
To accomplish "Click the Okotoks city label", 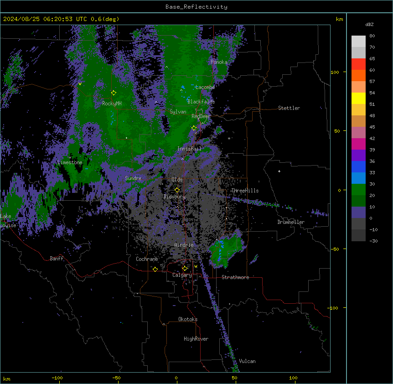I will click(x=188, y=319).
